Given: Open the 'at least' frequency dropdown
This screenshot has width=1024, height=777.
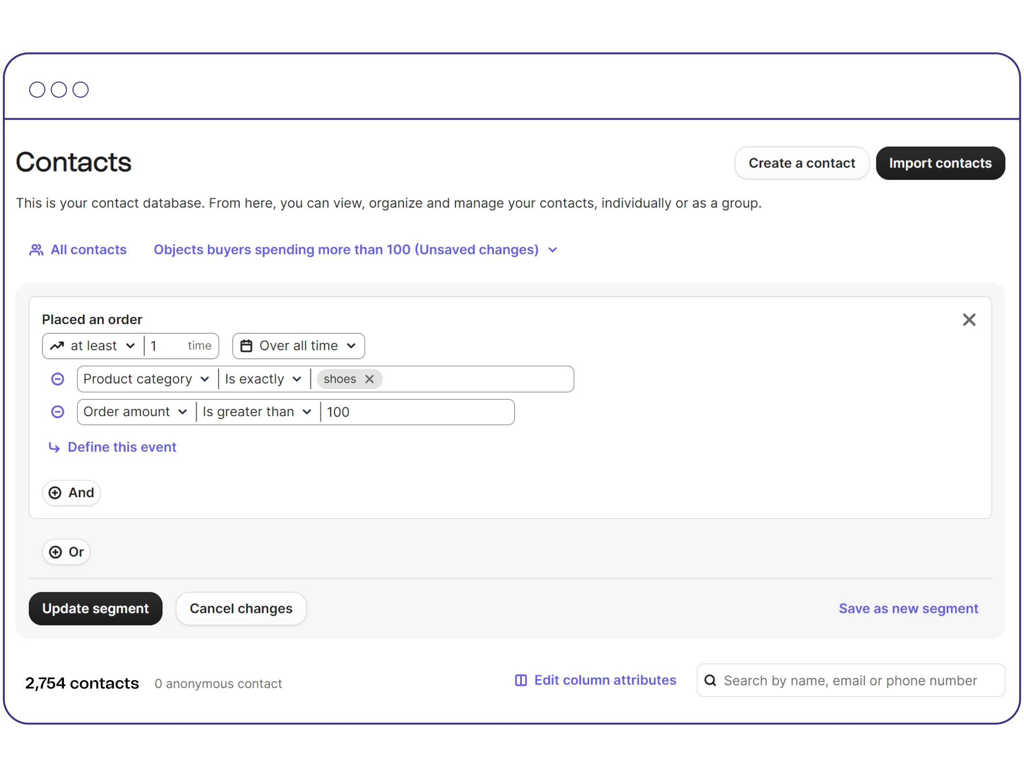Looking at the screenshot, I should point(94,346).
